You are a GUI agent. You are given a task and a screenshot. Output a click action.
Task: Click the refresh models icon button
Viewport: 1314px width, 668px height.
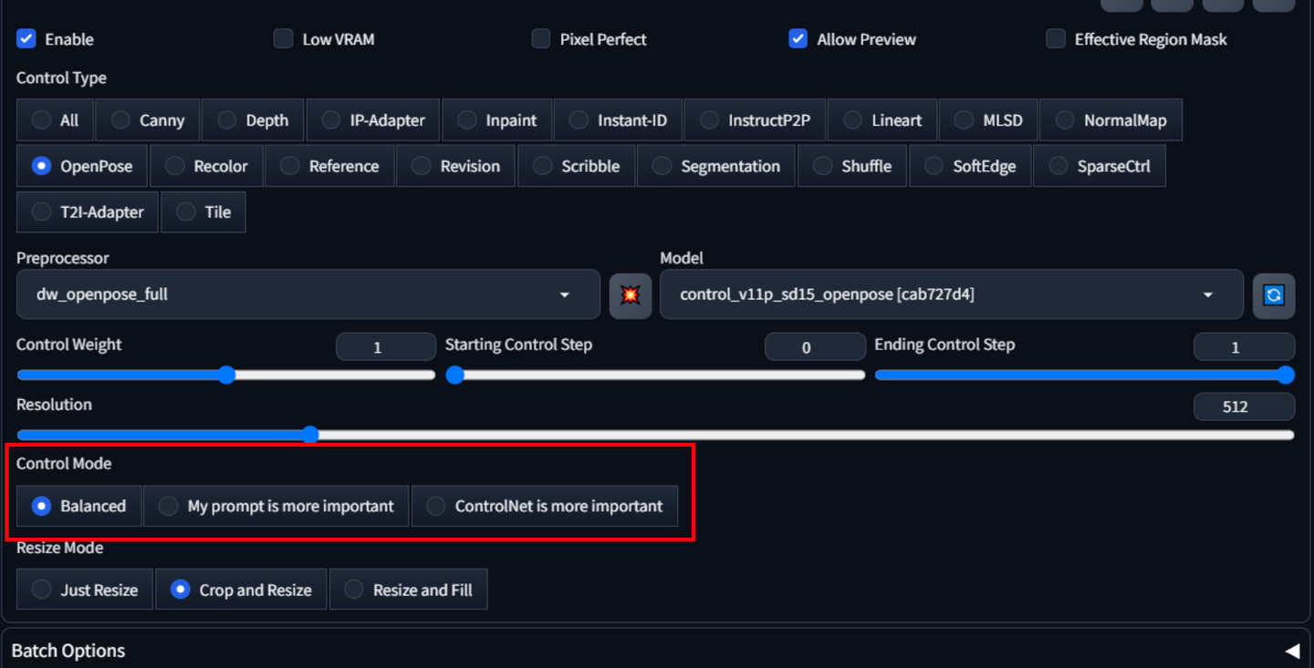(1274, 294)
